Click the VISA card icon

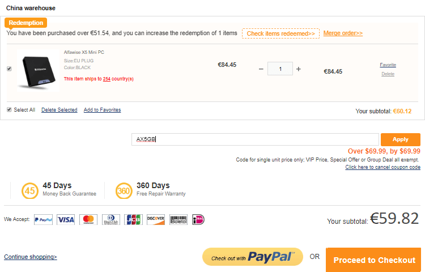[66, 220]
